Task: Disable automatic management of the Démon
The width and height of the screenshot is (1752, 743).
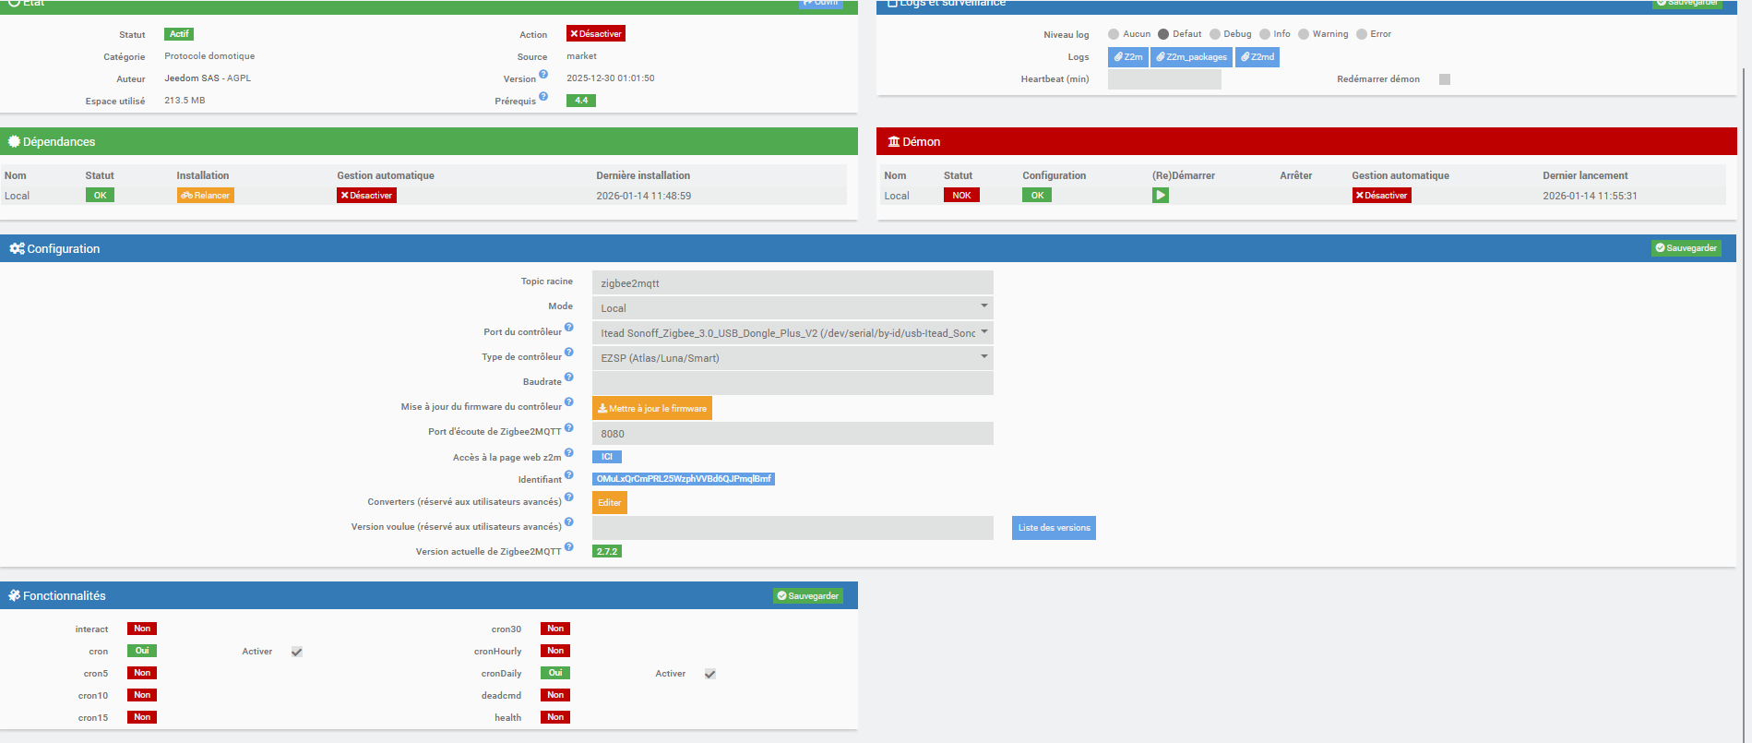Action: point(1381,196)
